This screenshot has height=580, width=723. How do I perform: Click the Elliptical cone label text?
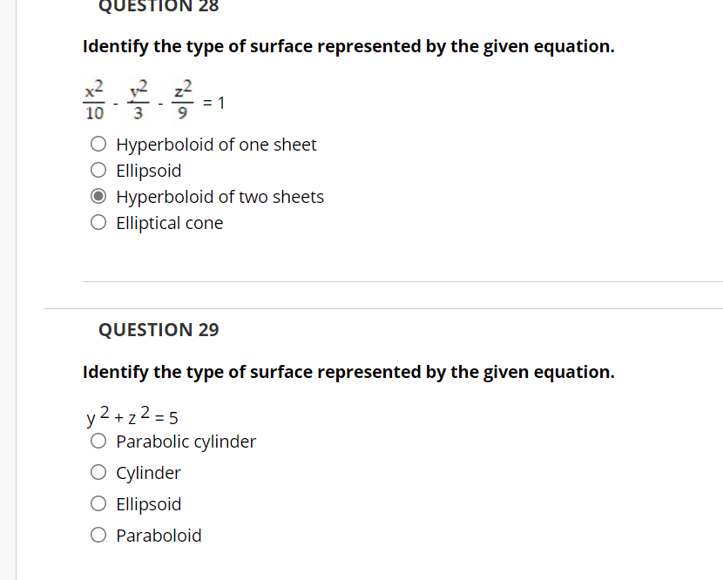(x=169, y=222)
